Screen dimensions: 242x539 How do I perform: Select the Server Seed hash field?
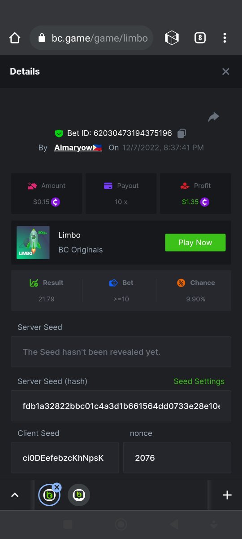121,406
